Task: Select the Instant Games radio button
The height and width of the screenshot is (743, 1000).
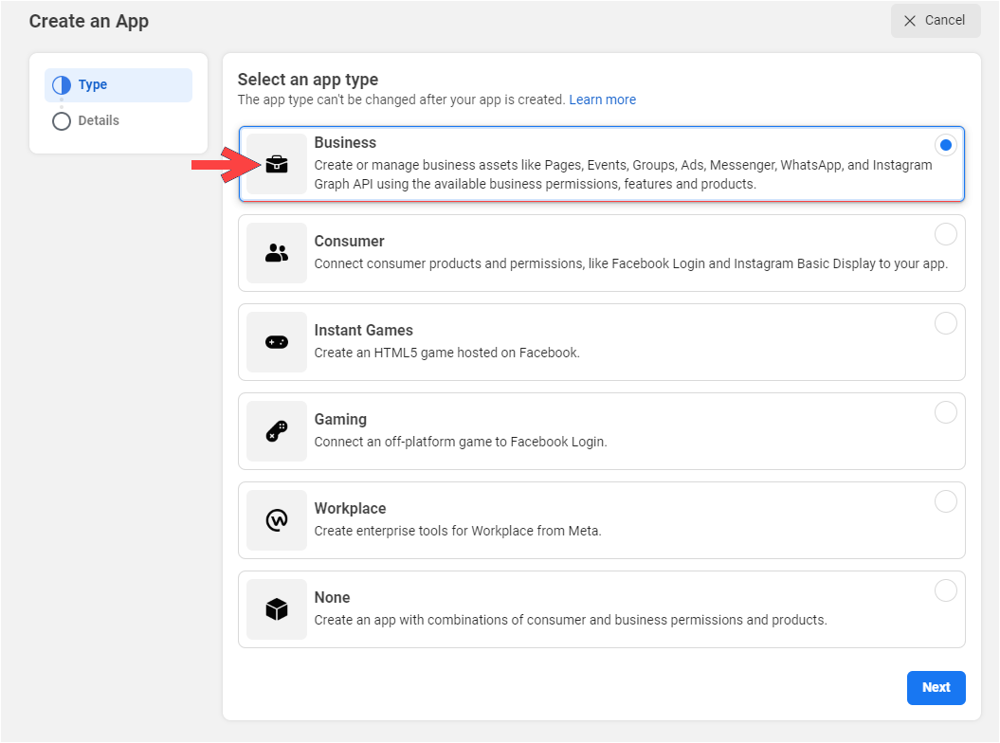Action: click(x=946, y=323)
